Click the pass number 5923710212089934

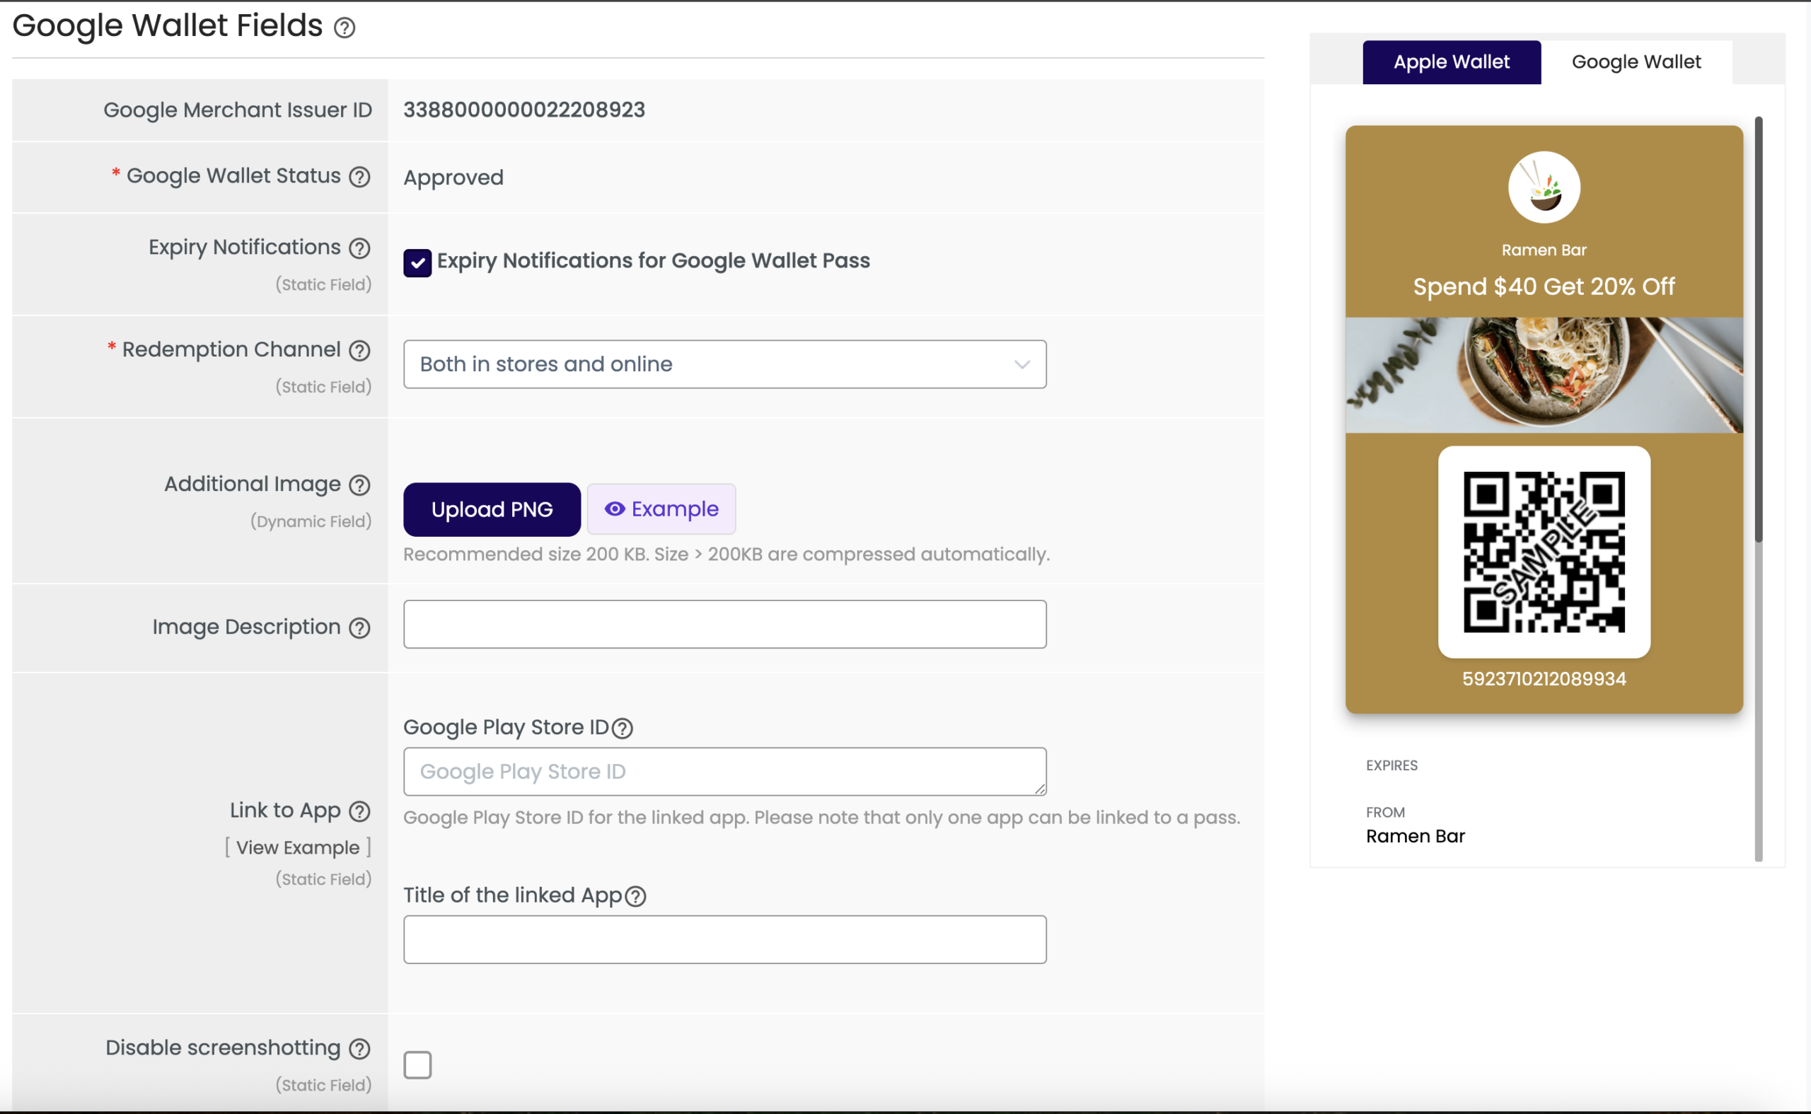[1544, 678]
